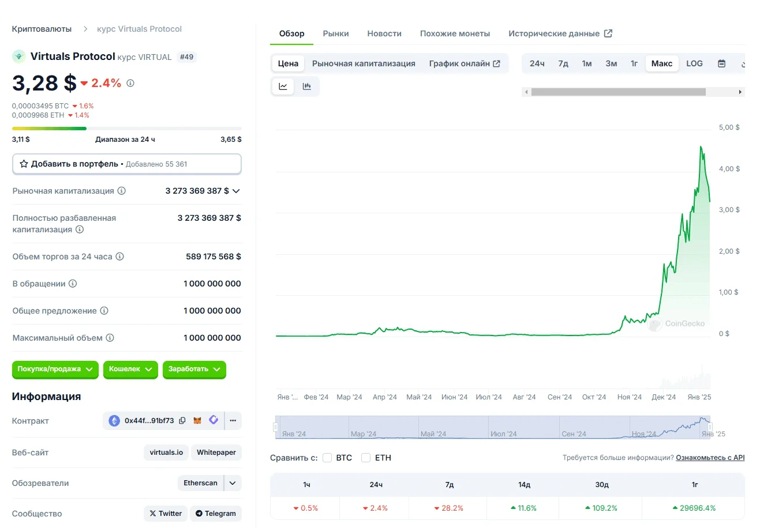Click the info icon next to Рыночная капитализация

click(122, 191)
